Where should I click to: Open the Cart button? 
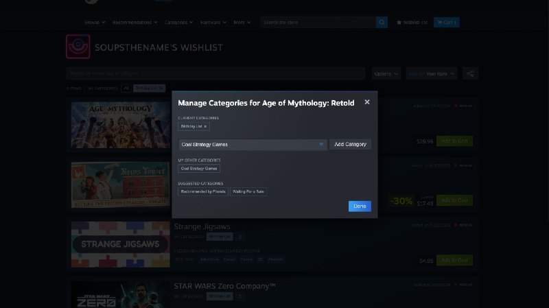(x=447, y=23)
